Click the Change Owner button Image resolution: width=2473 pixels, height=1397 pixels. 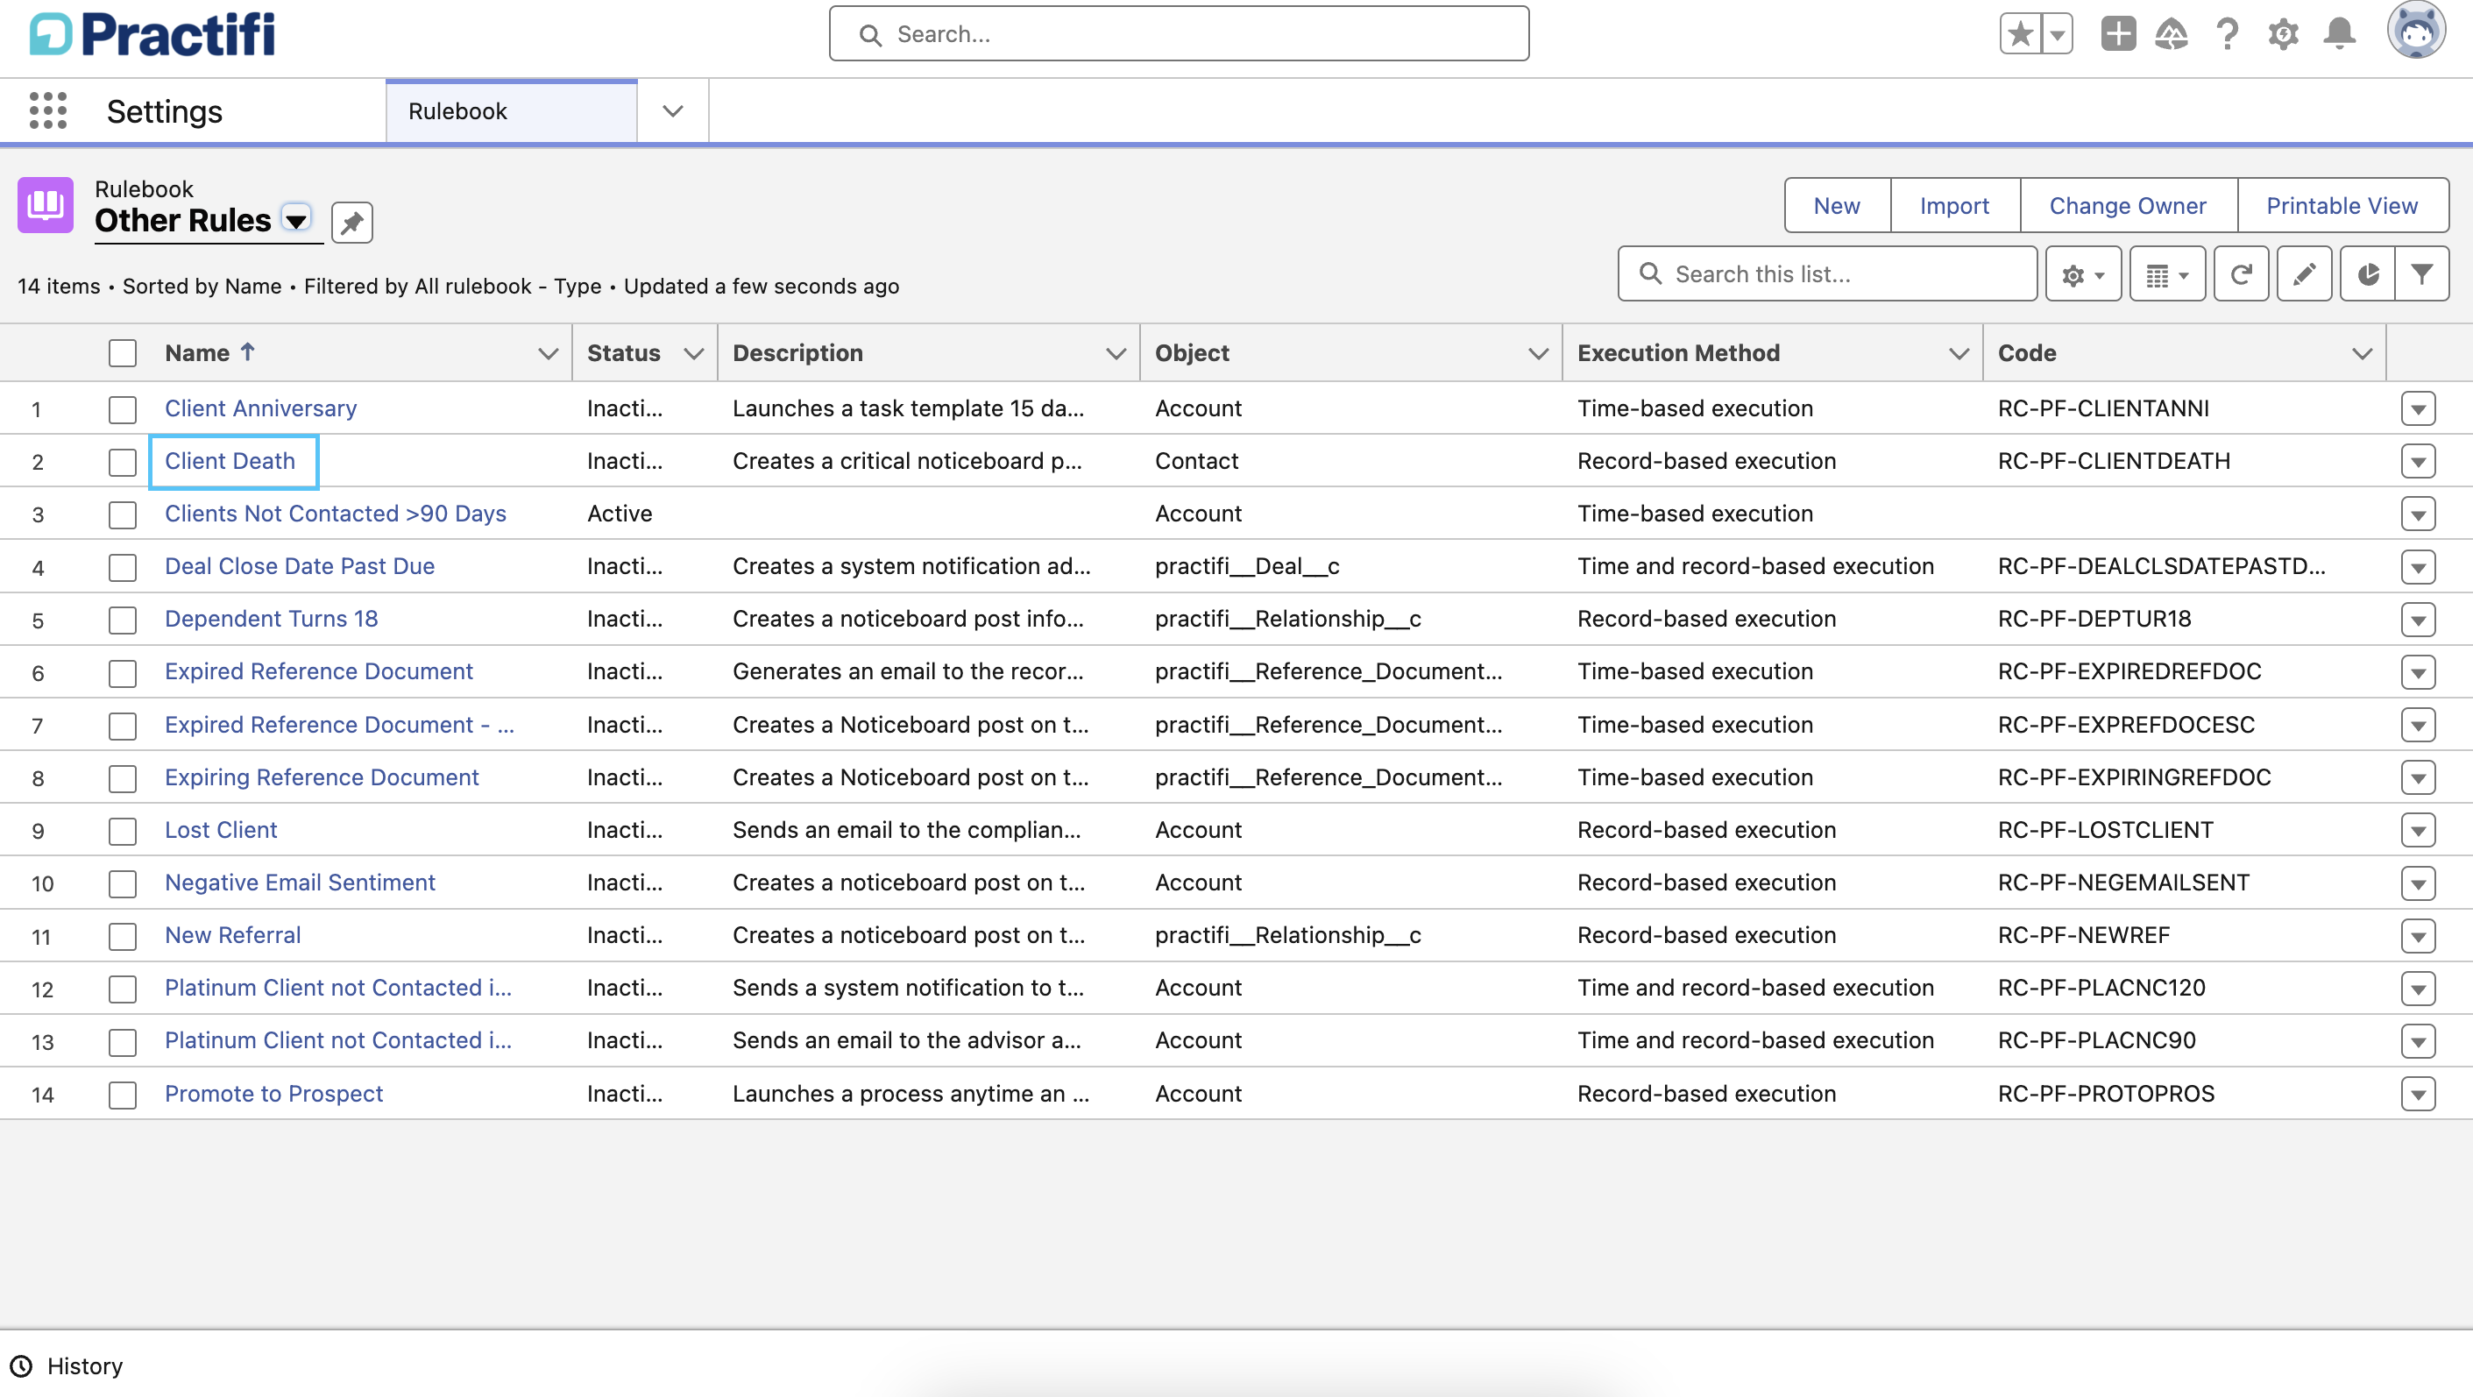coord(2128,205)
